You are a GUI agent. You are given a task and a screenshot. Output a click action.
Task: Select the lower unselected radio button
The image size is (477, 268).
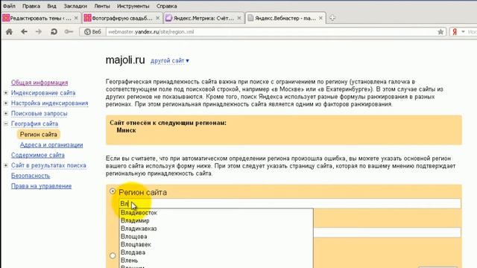[113, 255]
